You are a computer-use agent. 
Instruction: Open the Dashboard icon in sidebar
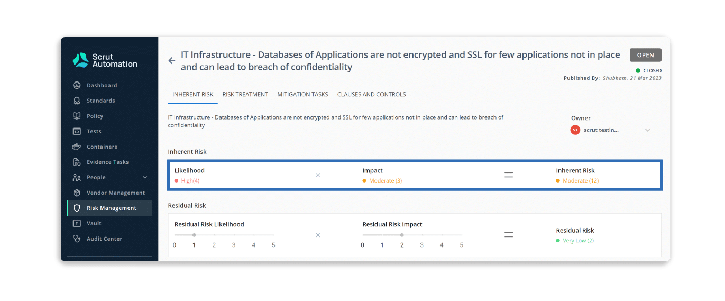tap(77, 85)
